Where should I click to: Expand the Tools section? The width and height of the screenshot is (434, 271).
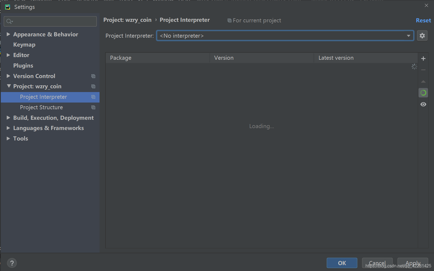click(x=8, y=138)
